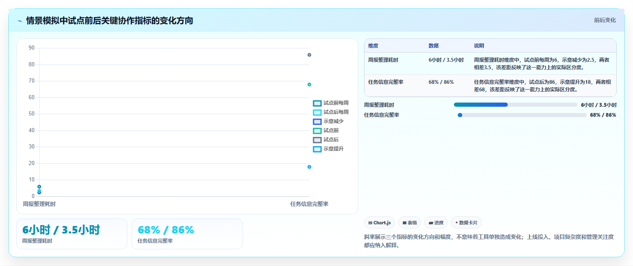
Task: Toggle the 试点后 legend entry
Action: tap(326, 140)
